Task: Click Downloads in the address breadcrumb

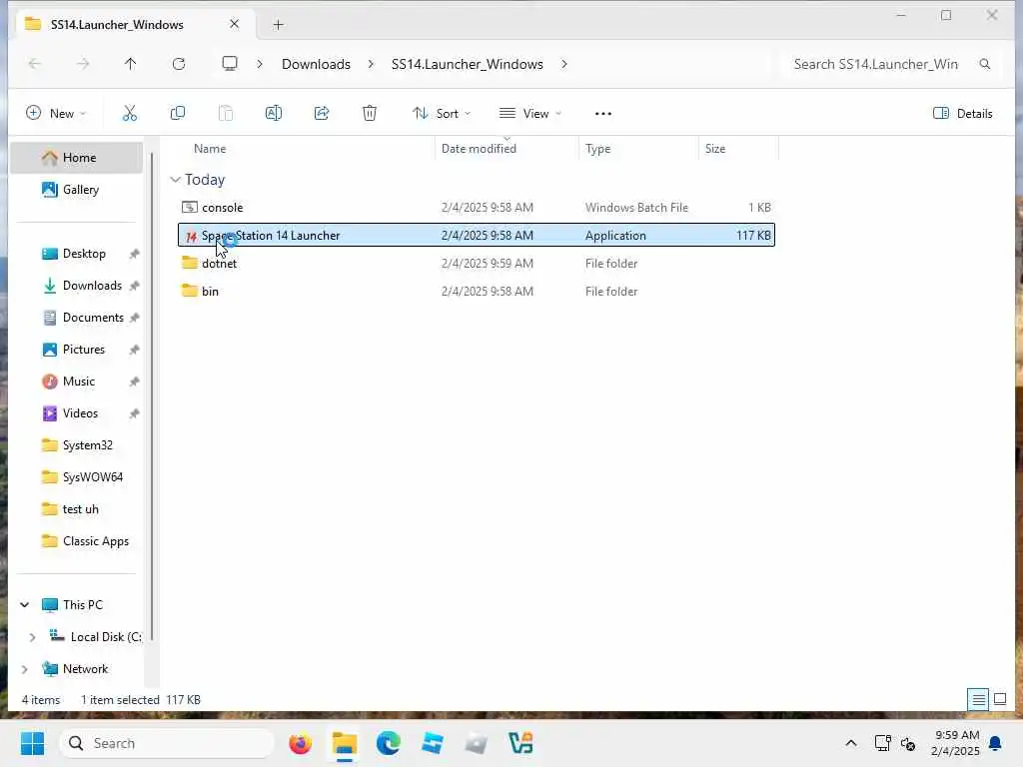Action: [x=316, y=64]
